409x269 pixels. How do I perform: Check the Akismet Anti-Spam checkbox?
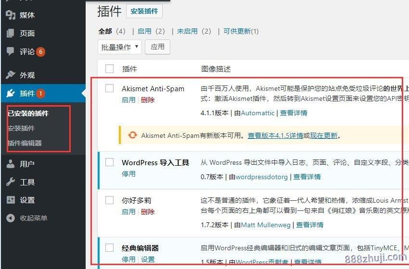coord(110,88)
